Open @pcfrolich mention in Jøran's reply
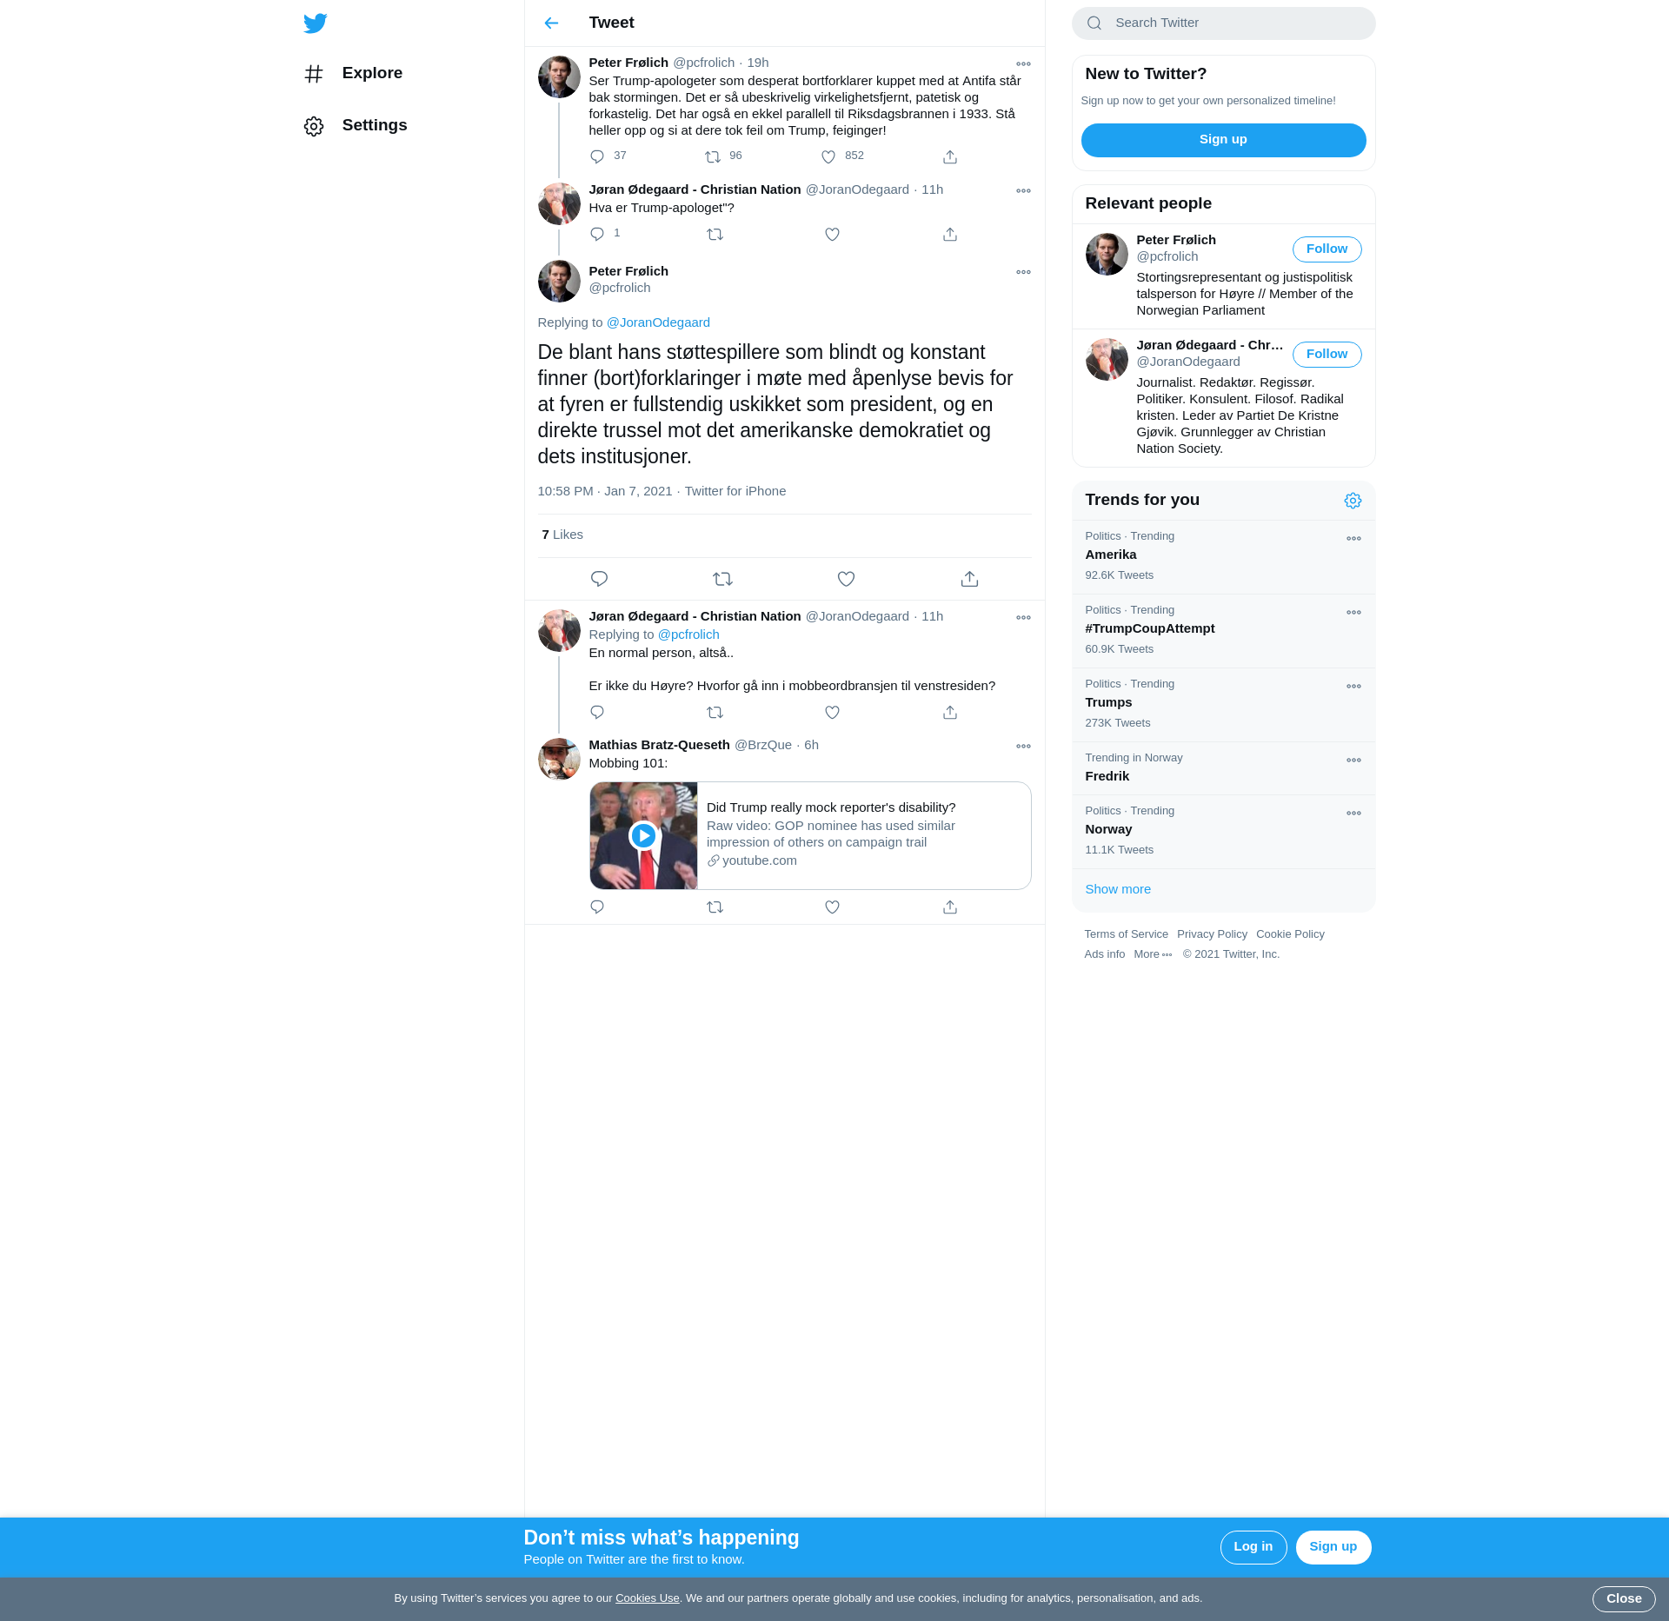This screenshot has height=1621, width=1669. click(688, 634)
